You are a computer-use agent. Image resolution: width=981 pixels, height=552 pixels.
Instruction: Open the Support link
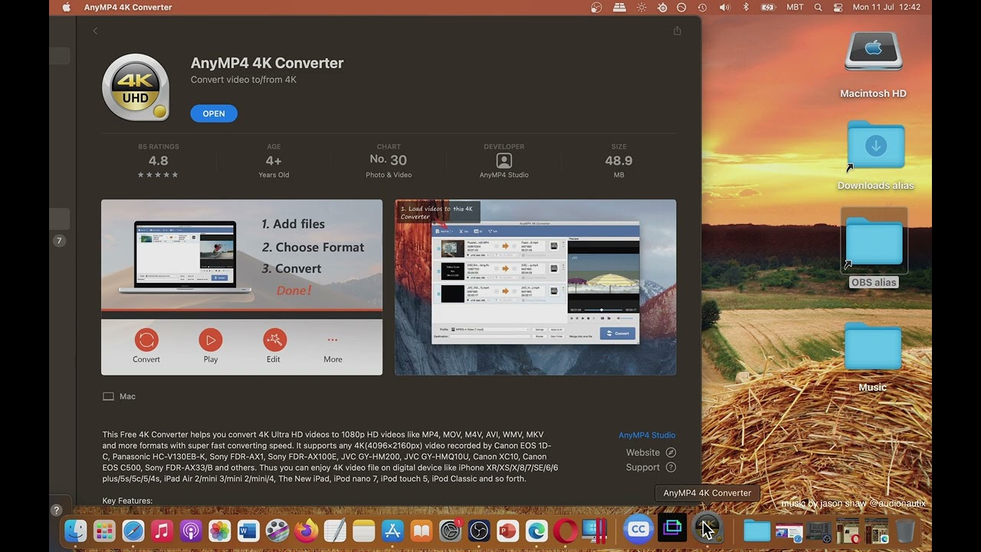click(x=642, y=467)
